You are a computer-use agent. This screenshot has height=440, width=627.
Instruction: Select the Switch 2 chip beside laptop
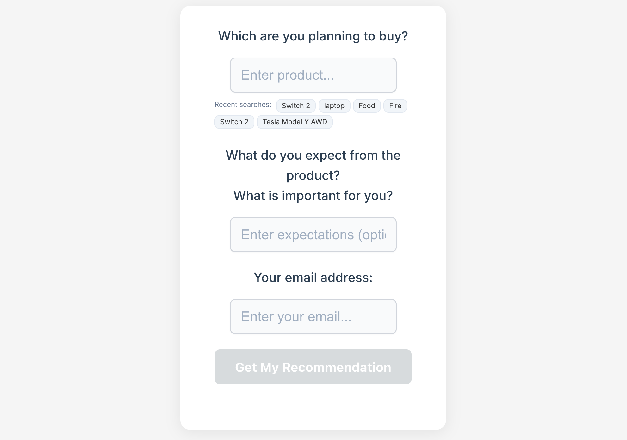(296, 106)
